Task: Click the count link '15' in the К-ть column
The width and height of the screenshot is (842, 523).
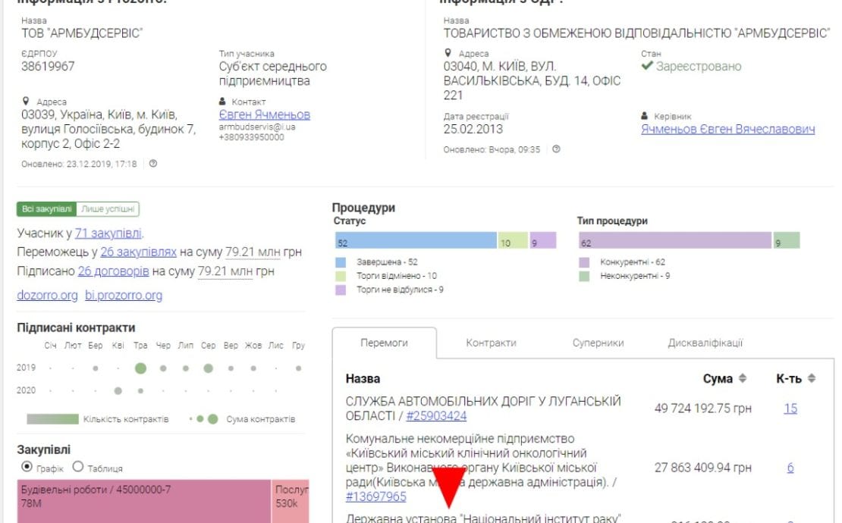Action: pyautogui.click(x=790, y=409)
